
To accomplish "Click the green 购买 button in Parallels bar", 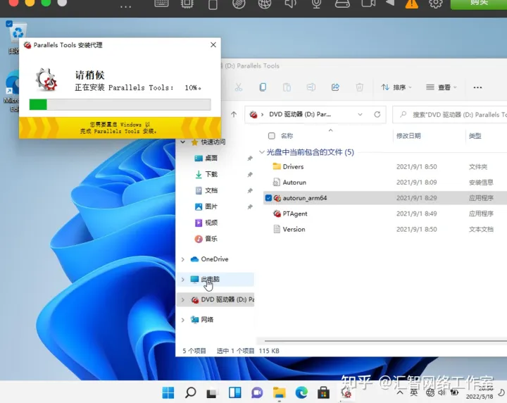I will pos(479,3).
